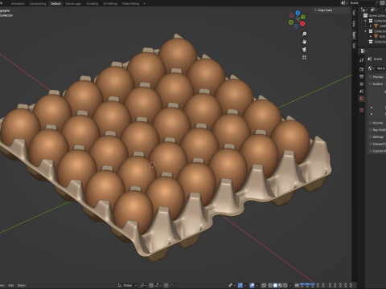Toggle X-ray mode in viewport header
The width and height of the screenshot is (386, 289).
264,285
